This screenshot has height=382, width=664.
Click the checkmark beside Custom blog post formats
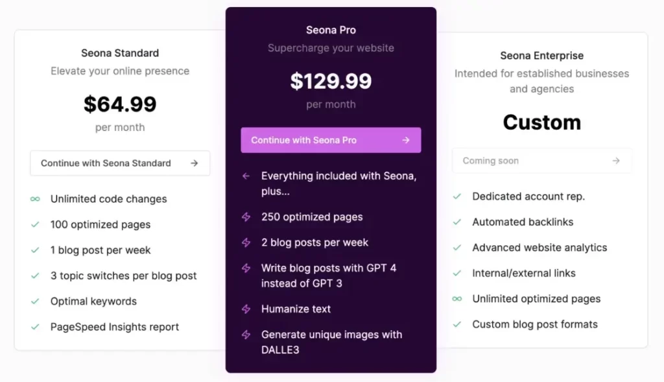coord(457,324)
